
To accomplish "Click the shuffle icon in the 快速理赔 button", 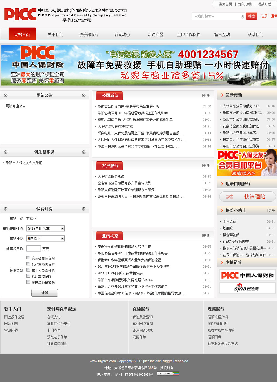I will coord(229,197).
